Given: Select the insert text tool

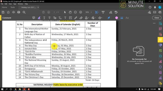Looking at the screenshot, I should (x=60, y=18).
